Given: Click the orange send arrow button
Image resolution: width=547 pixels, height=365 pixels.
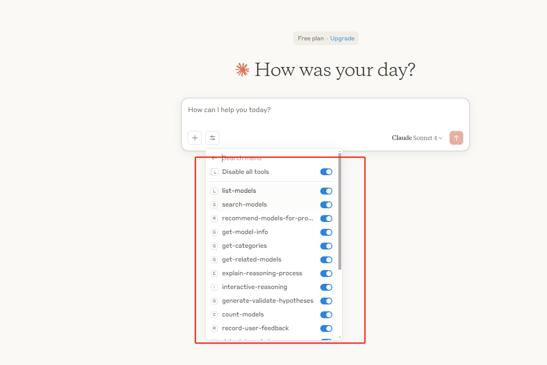Looking at the screenshot, I should point(456,138).
